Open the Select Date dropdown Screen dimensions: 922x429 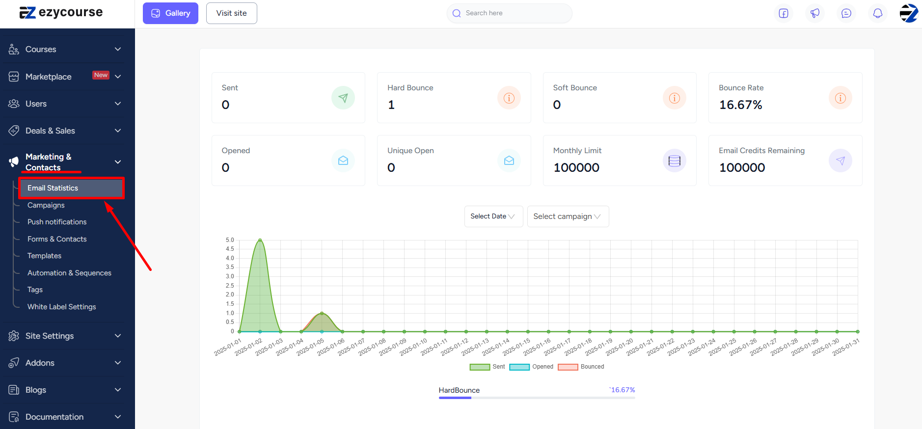(x=493, y=216)
